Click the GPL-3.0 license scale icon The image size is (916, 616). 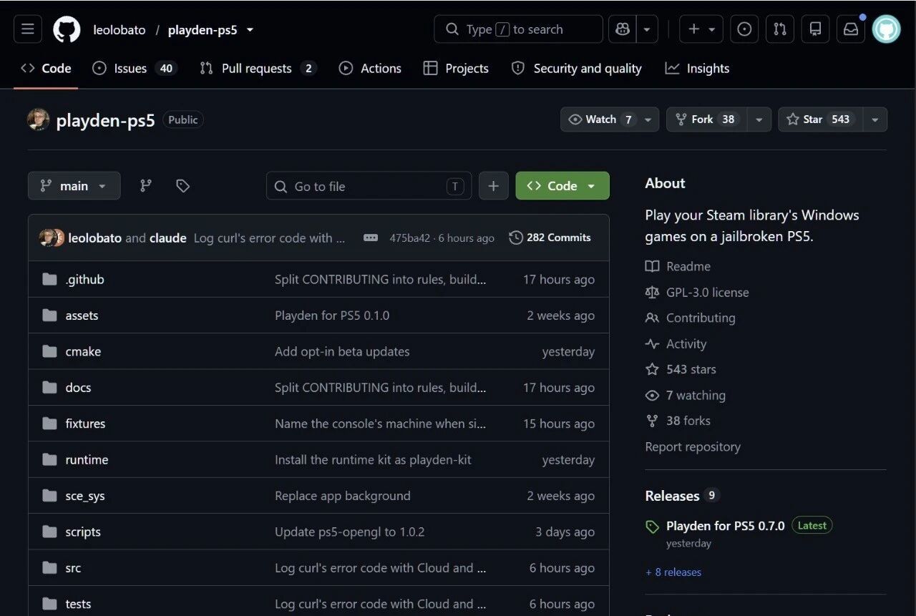pos(652,292)
